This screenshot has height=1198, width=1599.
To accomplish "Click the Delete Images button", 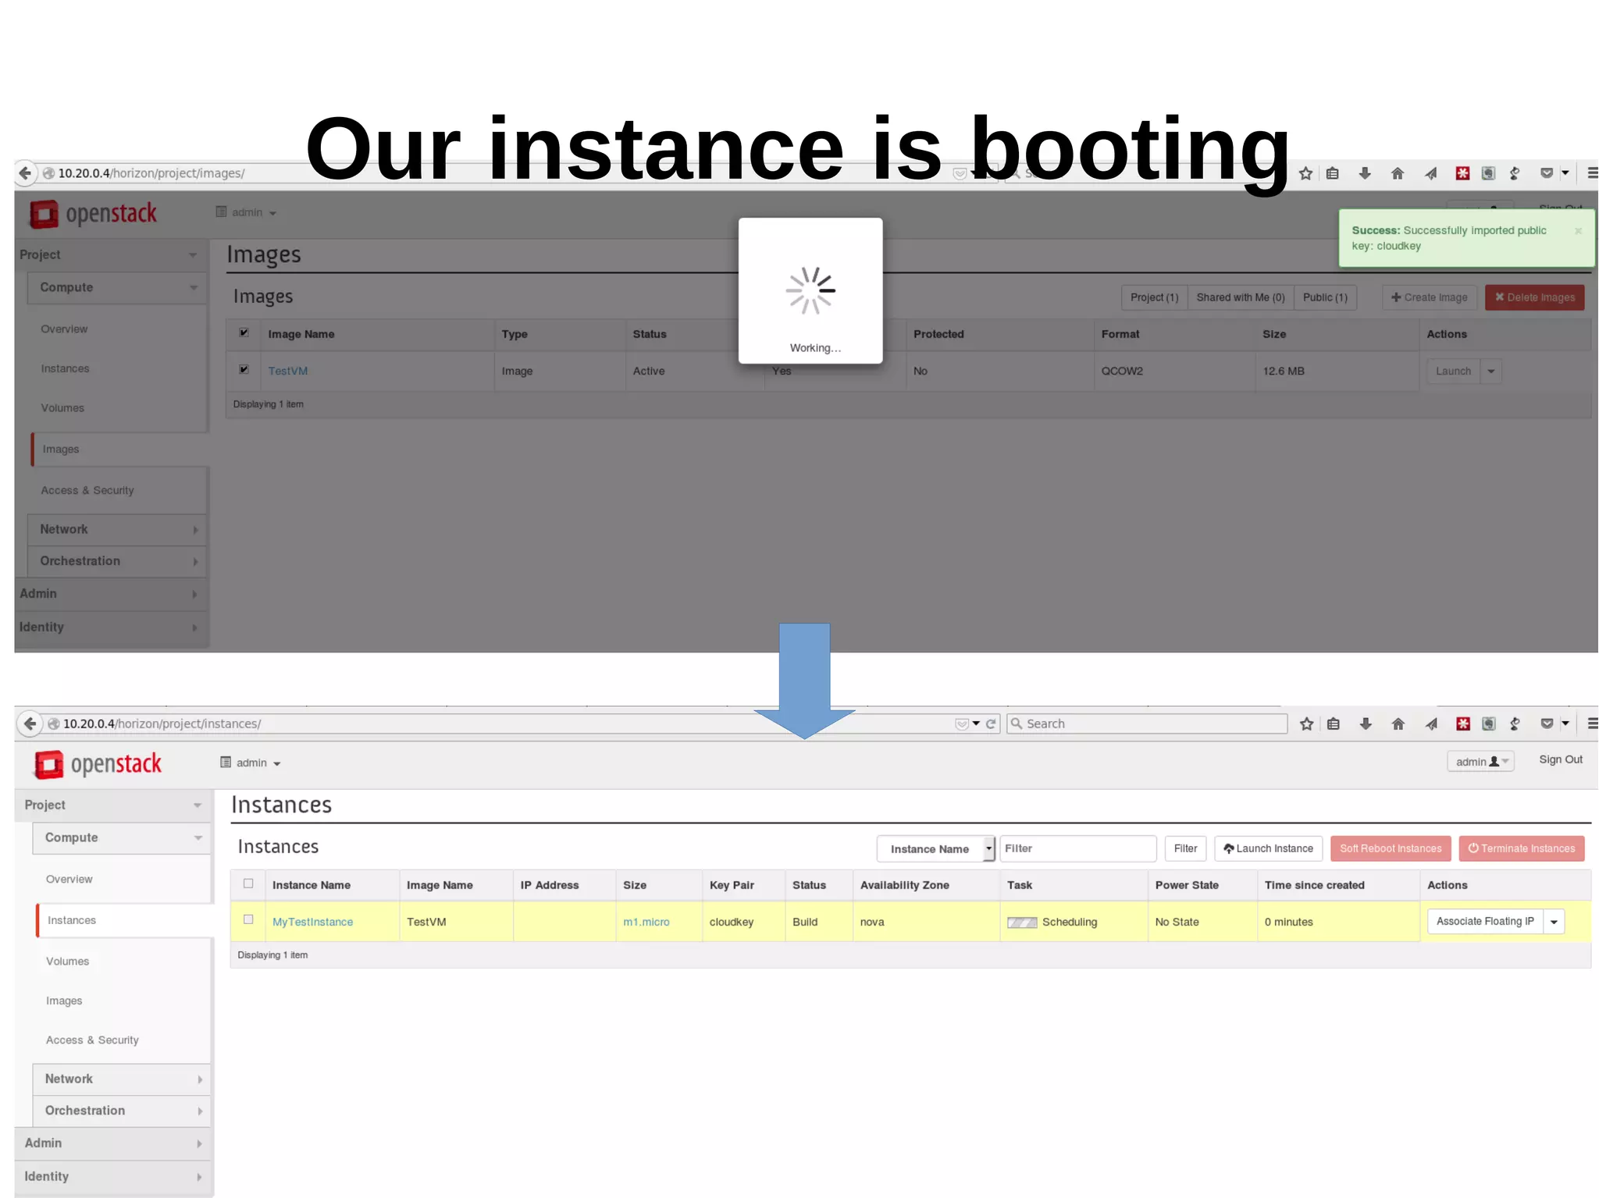I will (x=1534, y=297).
